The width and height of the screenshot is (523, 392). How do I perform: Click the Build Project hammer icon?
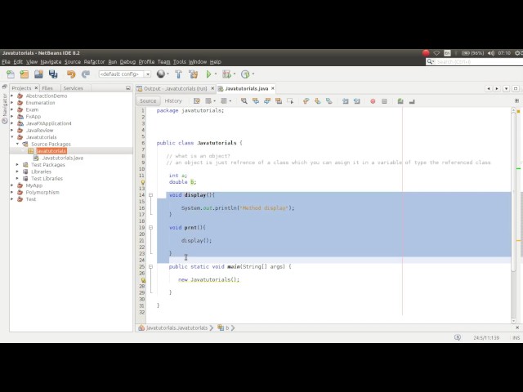pos(178,74)
